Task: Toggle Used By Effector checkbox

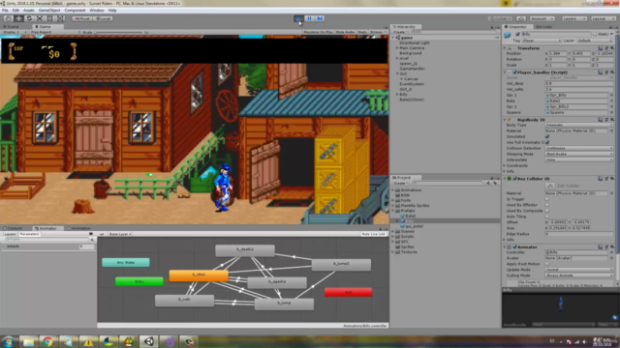Action: click(547, 205)
